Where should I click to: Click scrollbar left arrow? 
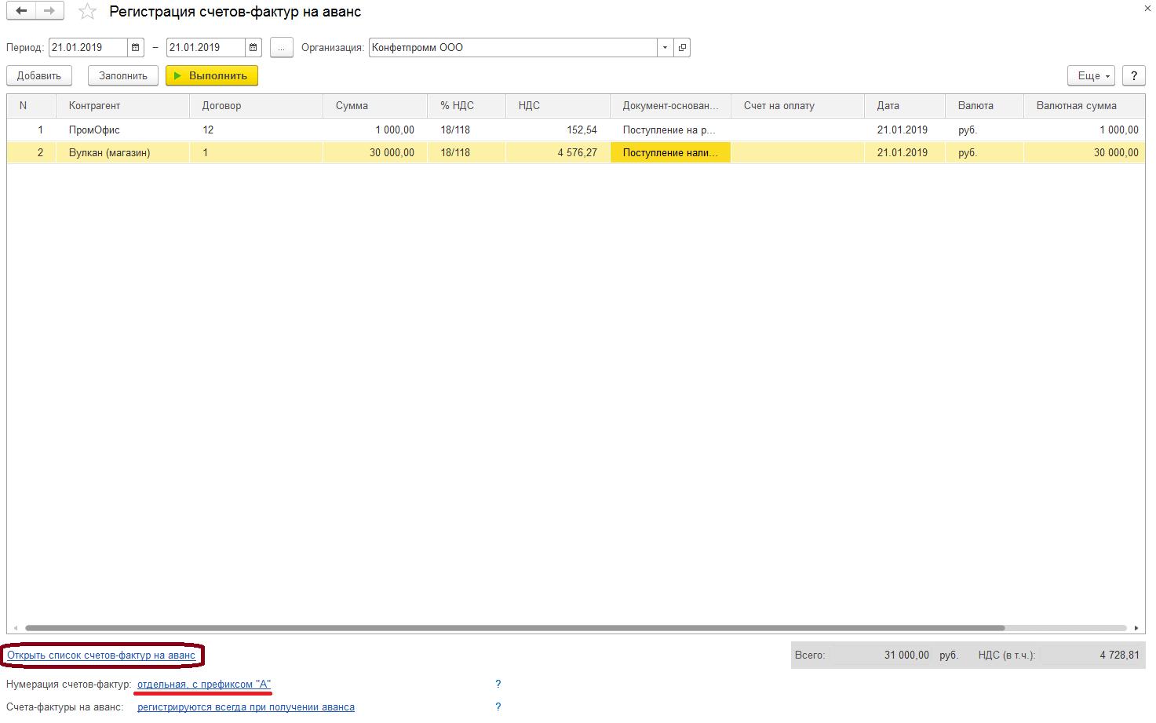14,628
